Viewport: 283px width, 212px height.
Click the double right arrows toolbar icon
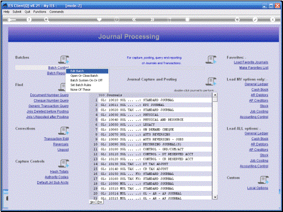click(x=152, y=19)
